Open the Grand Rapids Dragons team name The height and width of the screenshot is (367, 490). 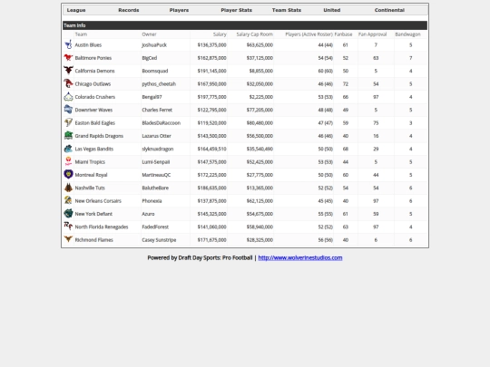[x=99, y=136]
